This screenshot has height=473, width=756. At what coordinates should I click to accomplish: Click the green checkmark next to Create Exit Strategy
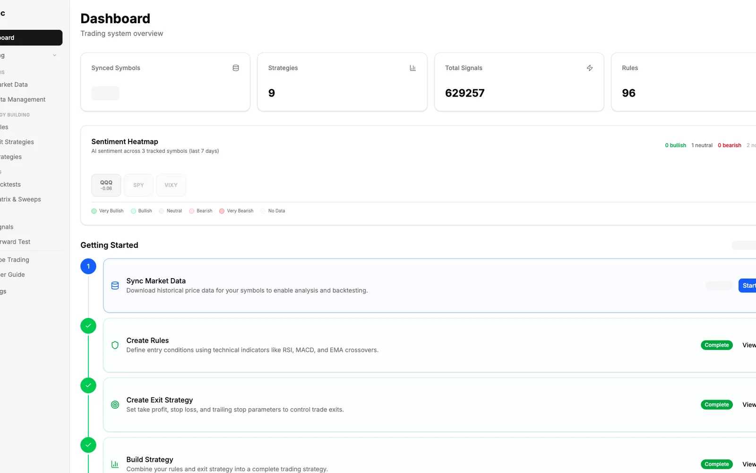tap(88, 385)
